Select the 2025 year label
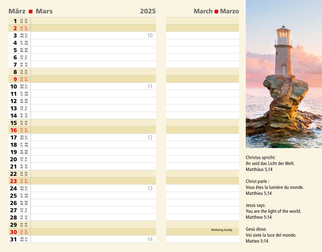Screen dimensions: 322x252 [148, 11]
